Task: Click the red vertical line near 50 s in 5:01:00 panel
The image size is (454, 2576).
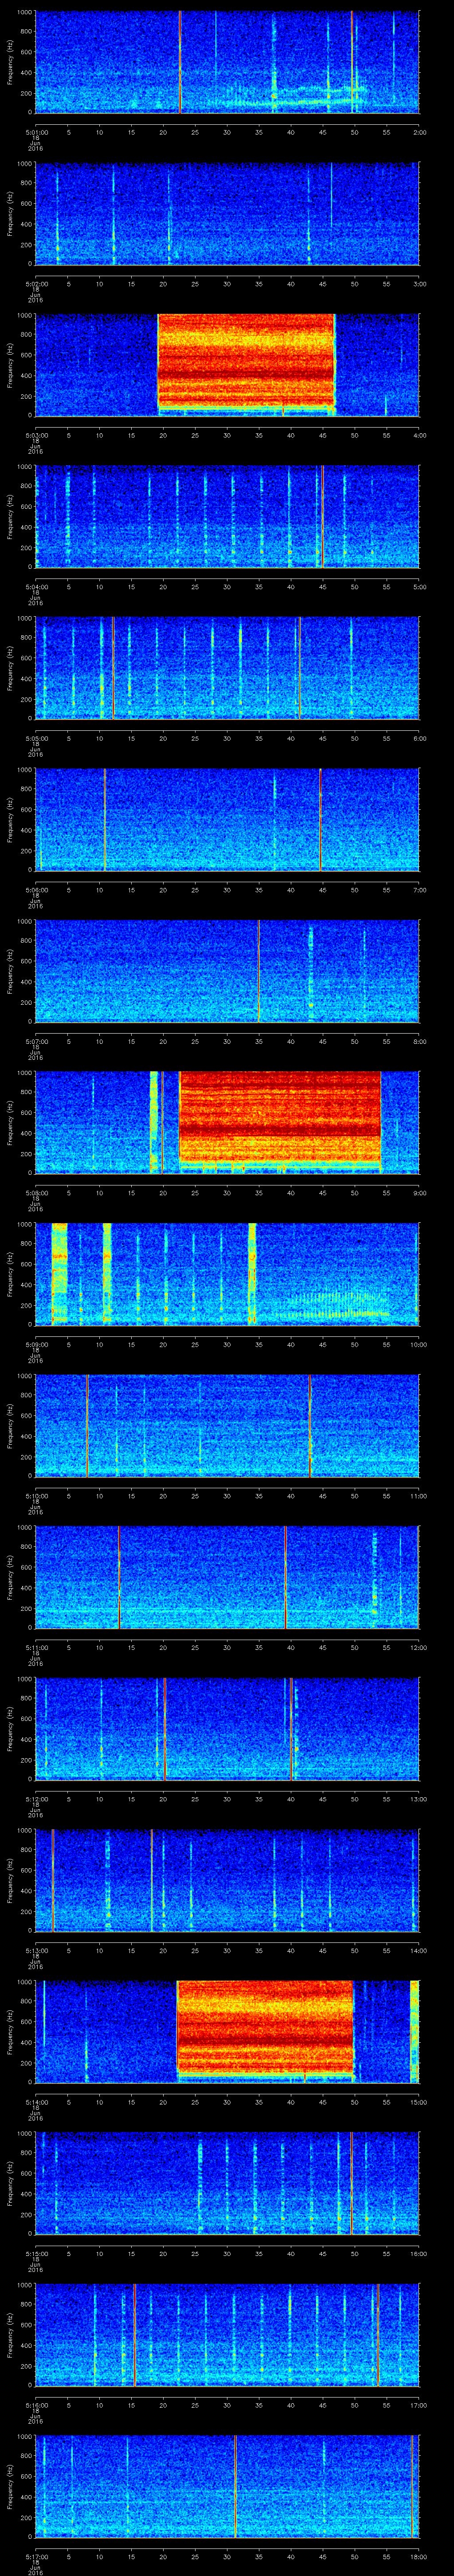Action: (351, 62)
